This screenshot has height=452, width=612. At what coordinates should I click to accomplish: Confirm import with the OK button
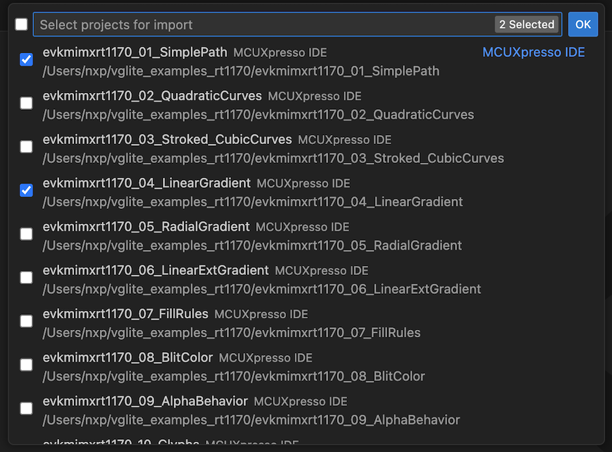point(583,24)
